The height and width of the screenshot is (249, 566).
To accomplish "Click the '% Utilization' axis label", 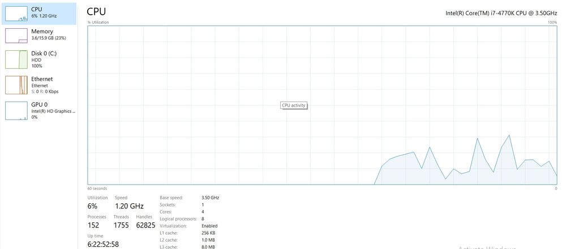I will (98, 23).
